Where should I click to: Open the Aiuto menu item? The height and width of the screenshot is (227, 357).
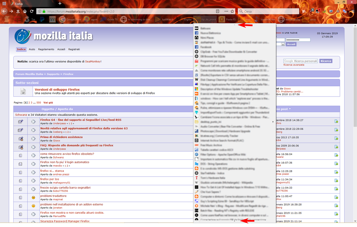tap(32, 49)
